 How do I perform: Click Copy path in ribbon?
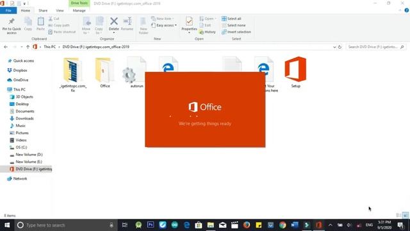[x=59, y=25]
